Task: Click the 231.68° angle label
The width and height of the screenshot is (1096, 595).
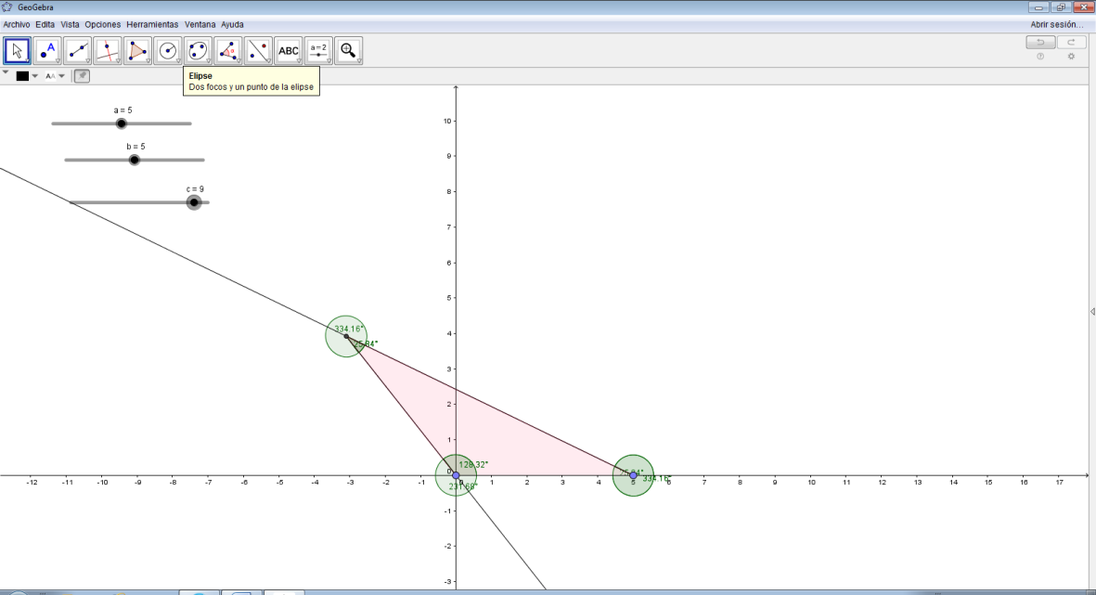Action: click(x=463, y=486)
